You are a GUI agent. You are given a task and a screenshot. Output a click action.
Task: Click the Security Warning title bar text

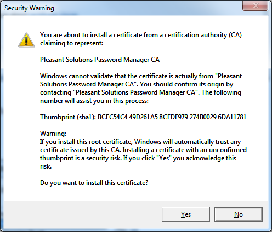[x=29, y=8]
